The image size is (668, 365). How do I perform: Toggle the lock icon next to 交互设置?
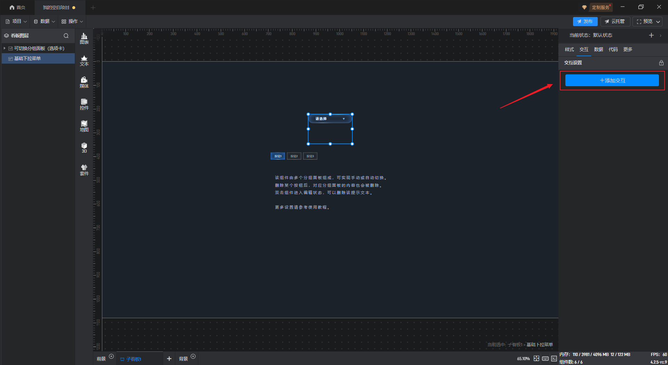tap(661, 63)
